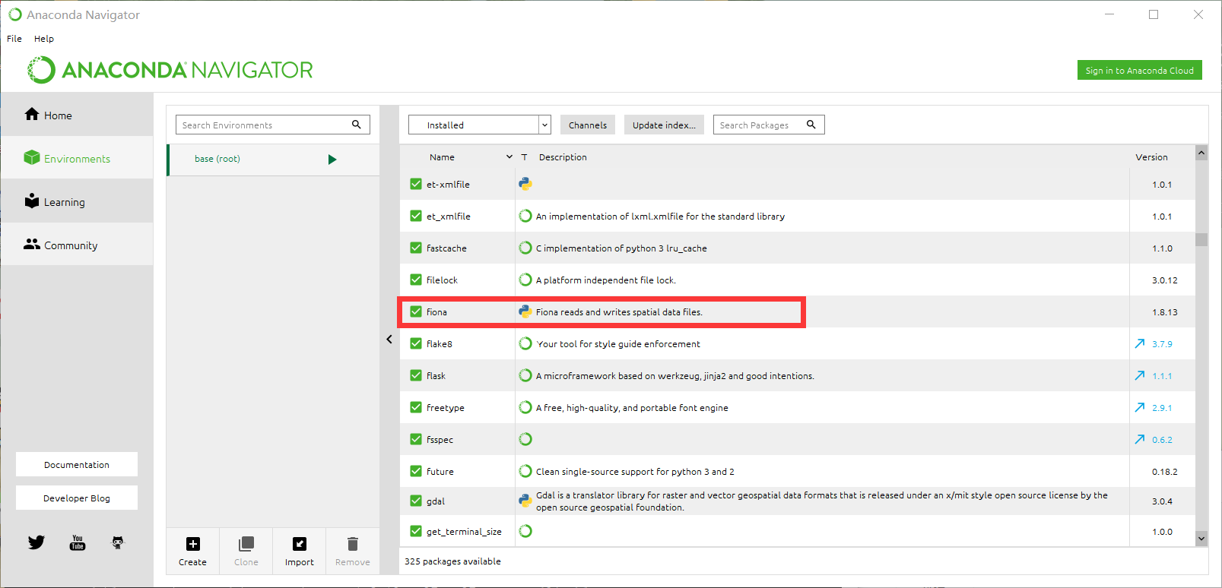Focus the Search Environments field
Image resolution: width=1222 pixels, height=588 pixels.
273,125
